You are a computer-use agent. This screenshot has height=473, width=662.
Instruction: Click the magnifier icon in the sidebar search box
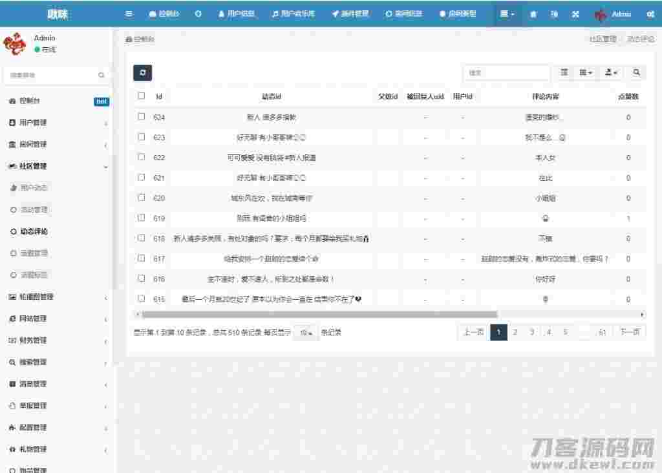coord(101,75)
